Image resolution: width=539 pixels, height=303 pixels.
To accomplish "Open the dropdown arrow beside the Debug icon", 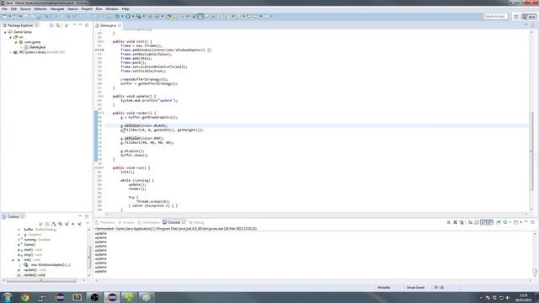I will pos(122,17).
